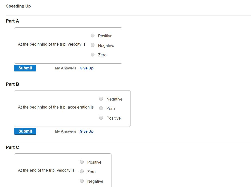This screenshot has height=187, width=251.
Task: Select Positive for Part A velocity
Action: point(92,36)
